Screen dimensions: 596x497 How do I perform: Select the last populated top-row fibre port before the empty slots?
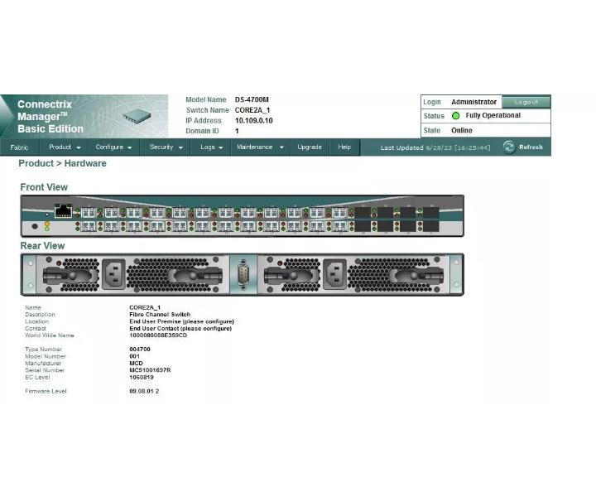coord(339,212)
